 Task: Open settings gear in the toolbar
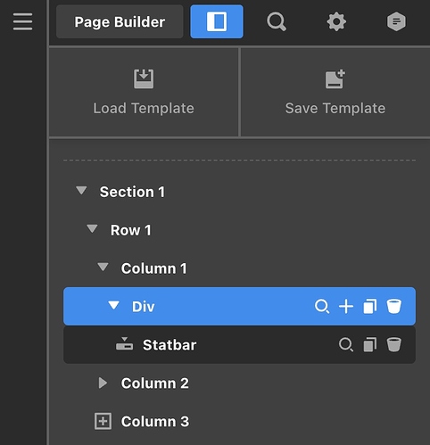[x=336, y=21]
